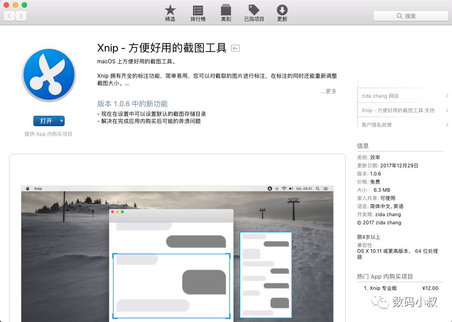The image size is (452, 322).
Task: Focus the 搜索 search field
Action: point(410,16)
